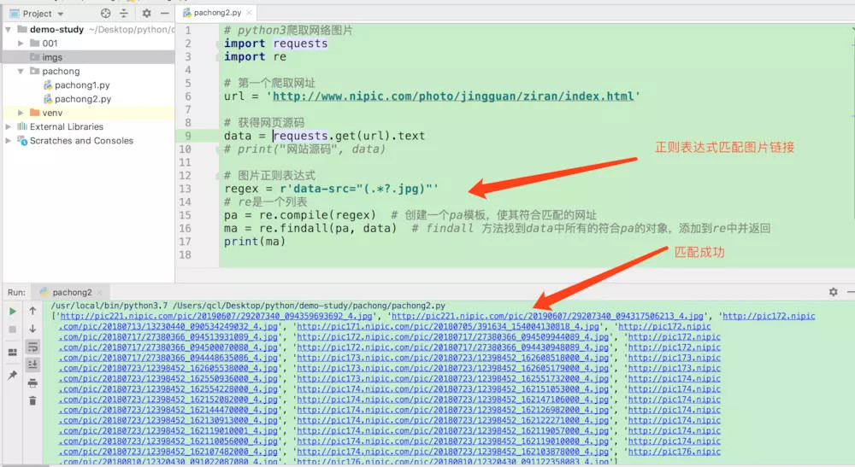Click gutter line number 6

tap(188, 96)
